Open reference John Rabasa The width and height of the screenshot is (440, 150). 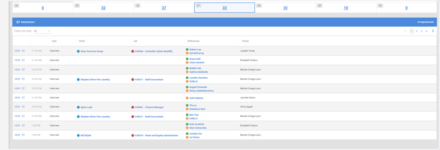point(196,98)
